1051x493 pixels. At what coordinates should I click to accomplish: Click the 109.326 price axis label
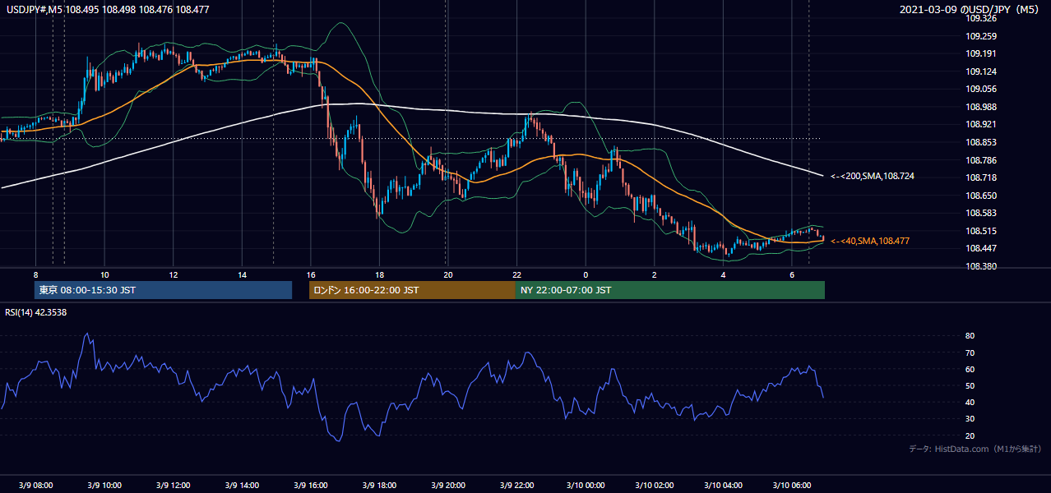pos(981,18)
